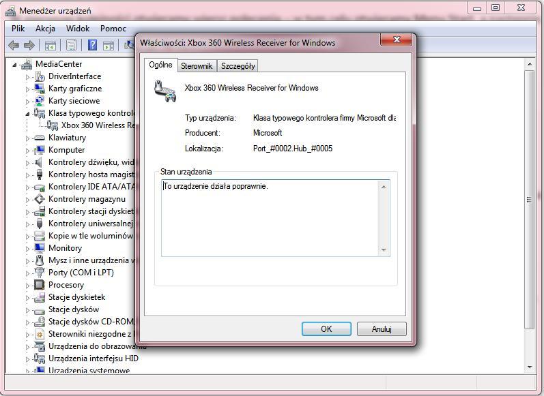
Task: Click the Procesory chip icon
Action: tap(40, 285)
